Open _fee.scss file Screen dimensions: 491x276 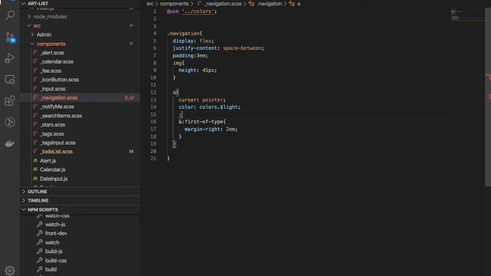coord(51,71)
